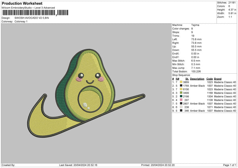Viewport: 238px width, 168px height.
Task: Click the Width value '5.81 in'
Action: [x=232, y=13]
